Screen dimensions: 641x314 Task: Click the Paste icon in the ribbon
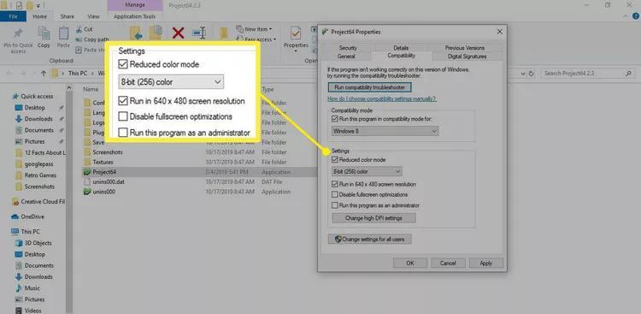(64, 33)
